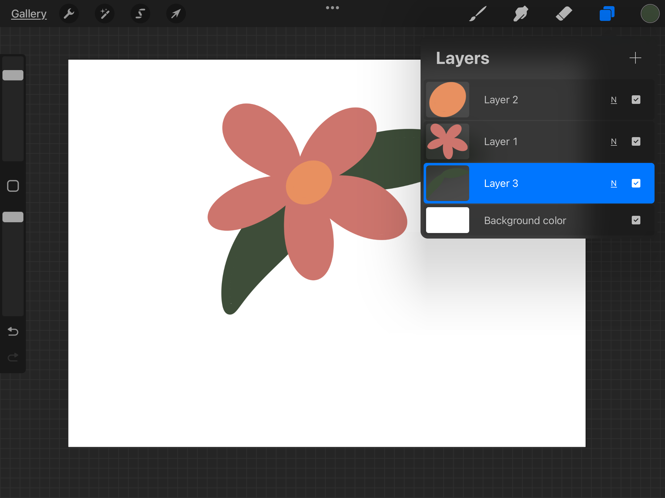665x498 pixels.
Task: Tap the Redo arrow in the sidebar
Action: 13,357
